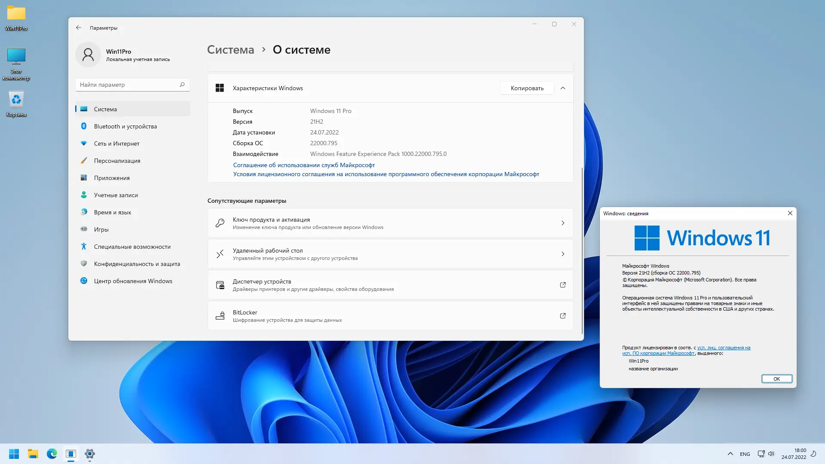
Task: Open the Microsoft Services Agreement link
Action: click(x=304, y=165)
